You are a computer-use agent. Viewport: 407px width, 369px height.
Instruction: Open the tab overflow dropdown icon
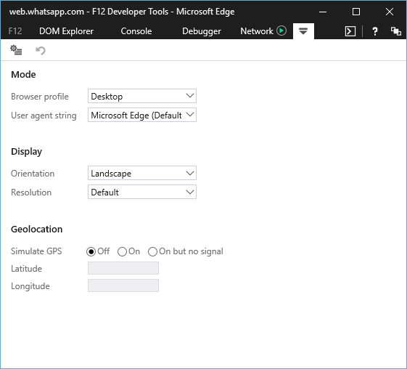pyautogui.click(x=303, y=31)
